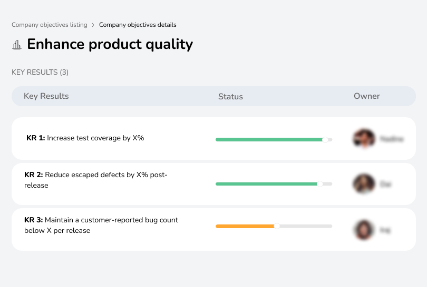The height and width of the screenshot is (287, 427).
Task: Select the Enhance product quality title
Action: [x=110, y=44]
